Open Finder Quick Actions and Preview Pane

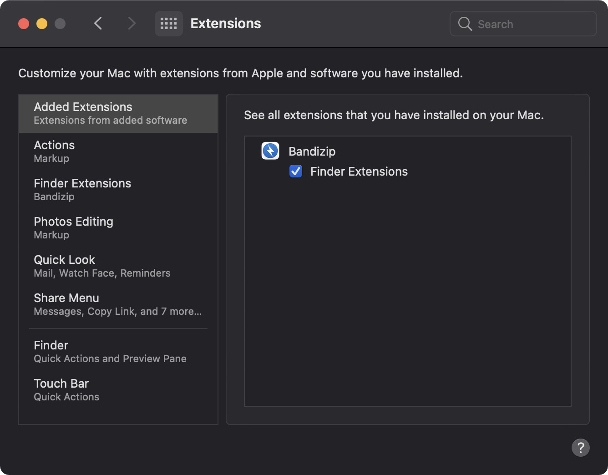118,352
